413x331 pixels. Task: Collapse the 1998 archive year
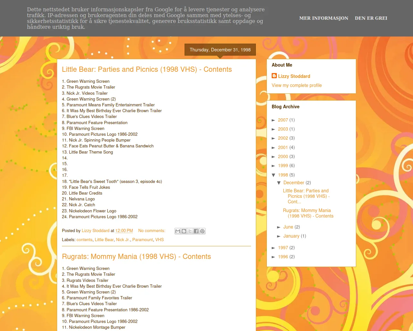click(x=274, y=175)
